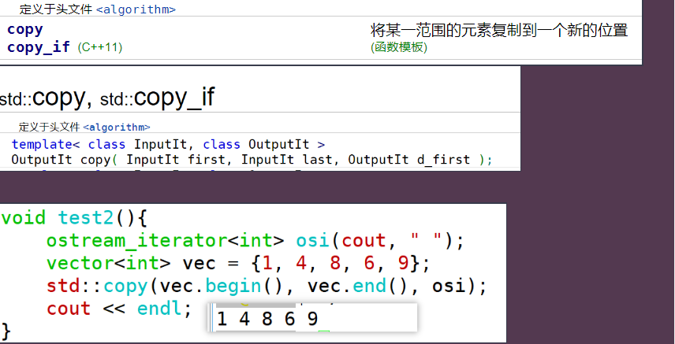Viewport: 675px width, 344px height.
Task: Click the top <algorithm> header link
Action: click(136, 9)
